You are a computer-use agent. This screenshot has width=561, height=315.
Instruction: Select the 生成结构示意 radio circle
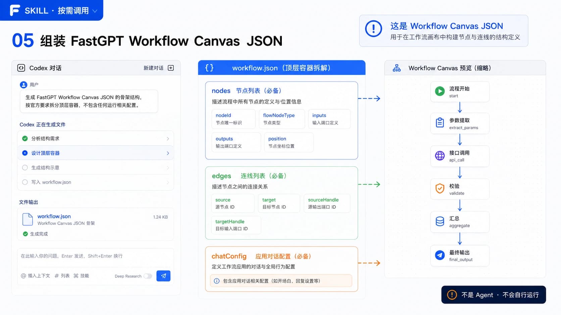pyautogui.click(x=25, y=168)
